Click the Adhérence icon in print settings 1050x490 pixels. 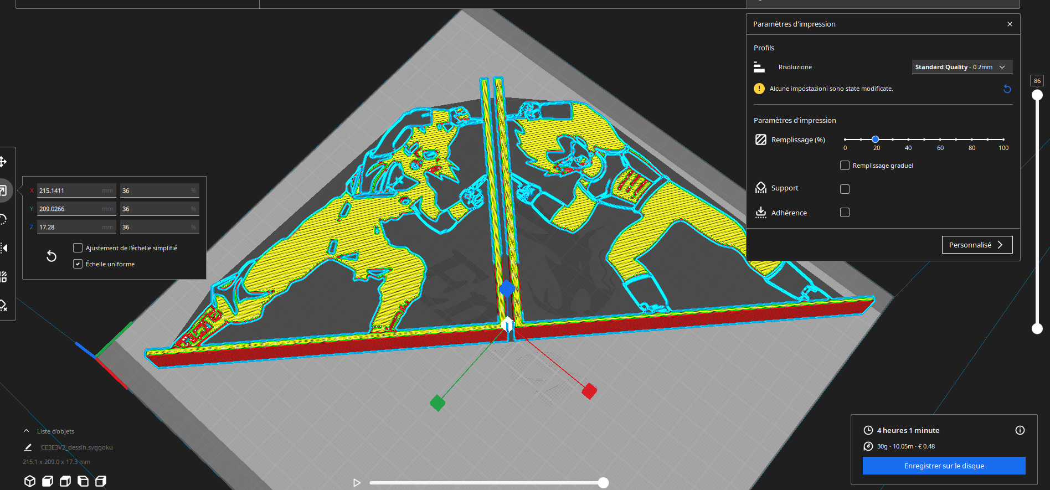(761, 213)
